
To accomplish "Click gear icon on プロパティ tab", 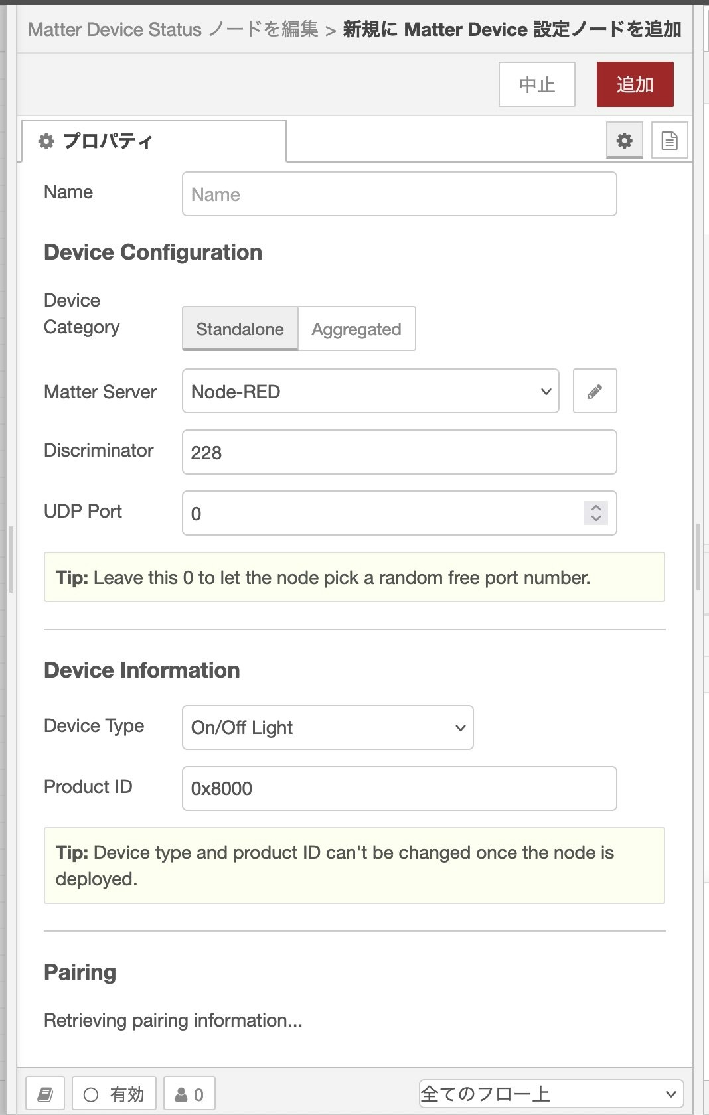I will (46, 141).
